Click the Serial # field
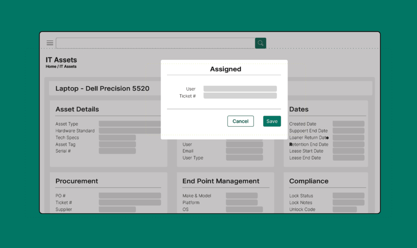The image size is (417, 248). pos(117,151)
